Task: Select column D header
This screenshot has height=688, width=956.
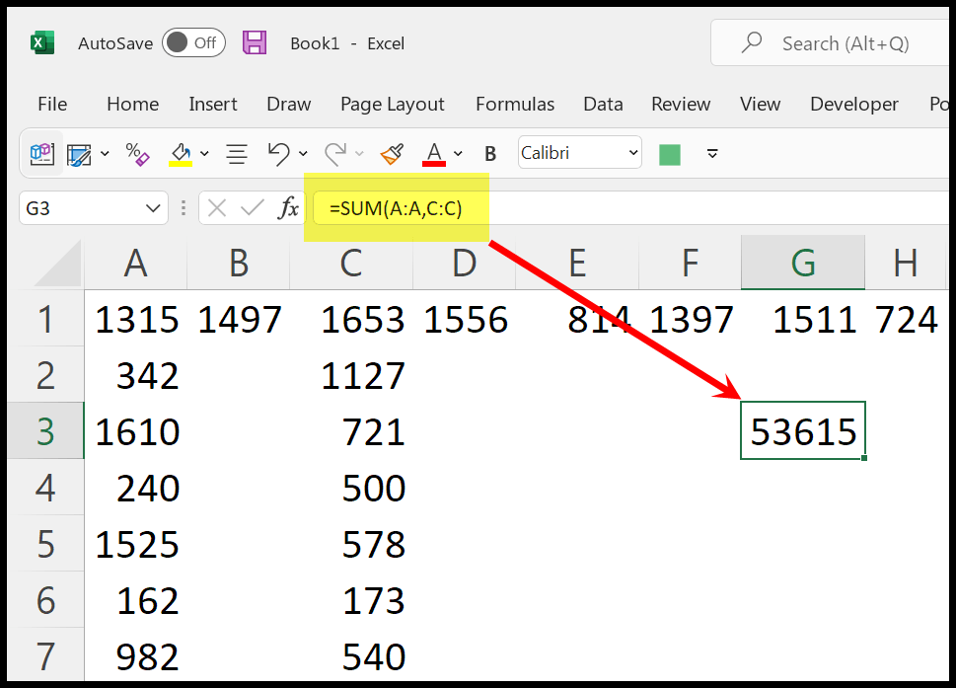Action: coord(464,264)
